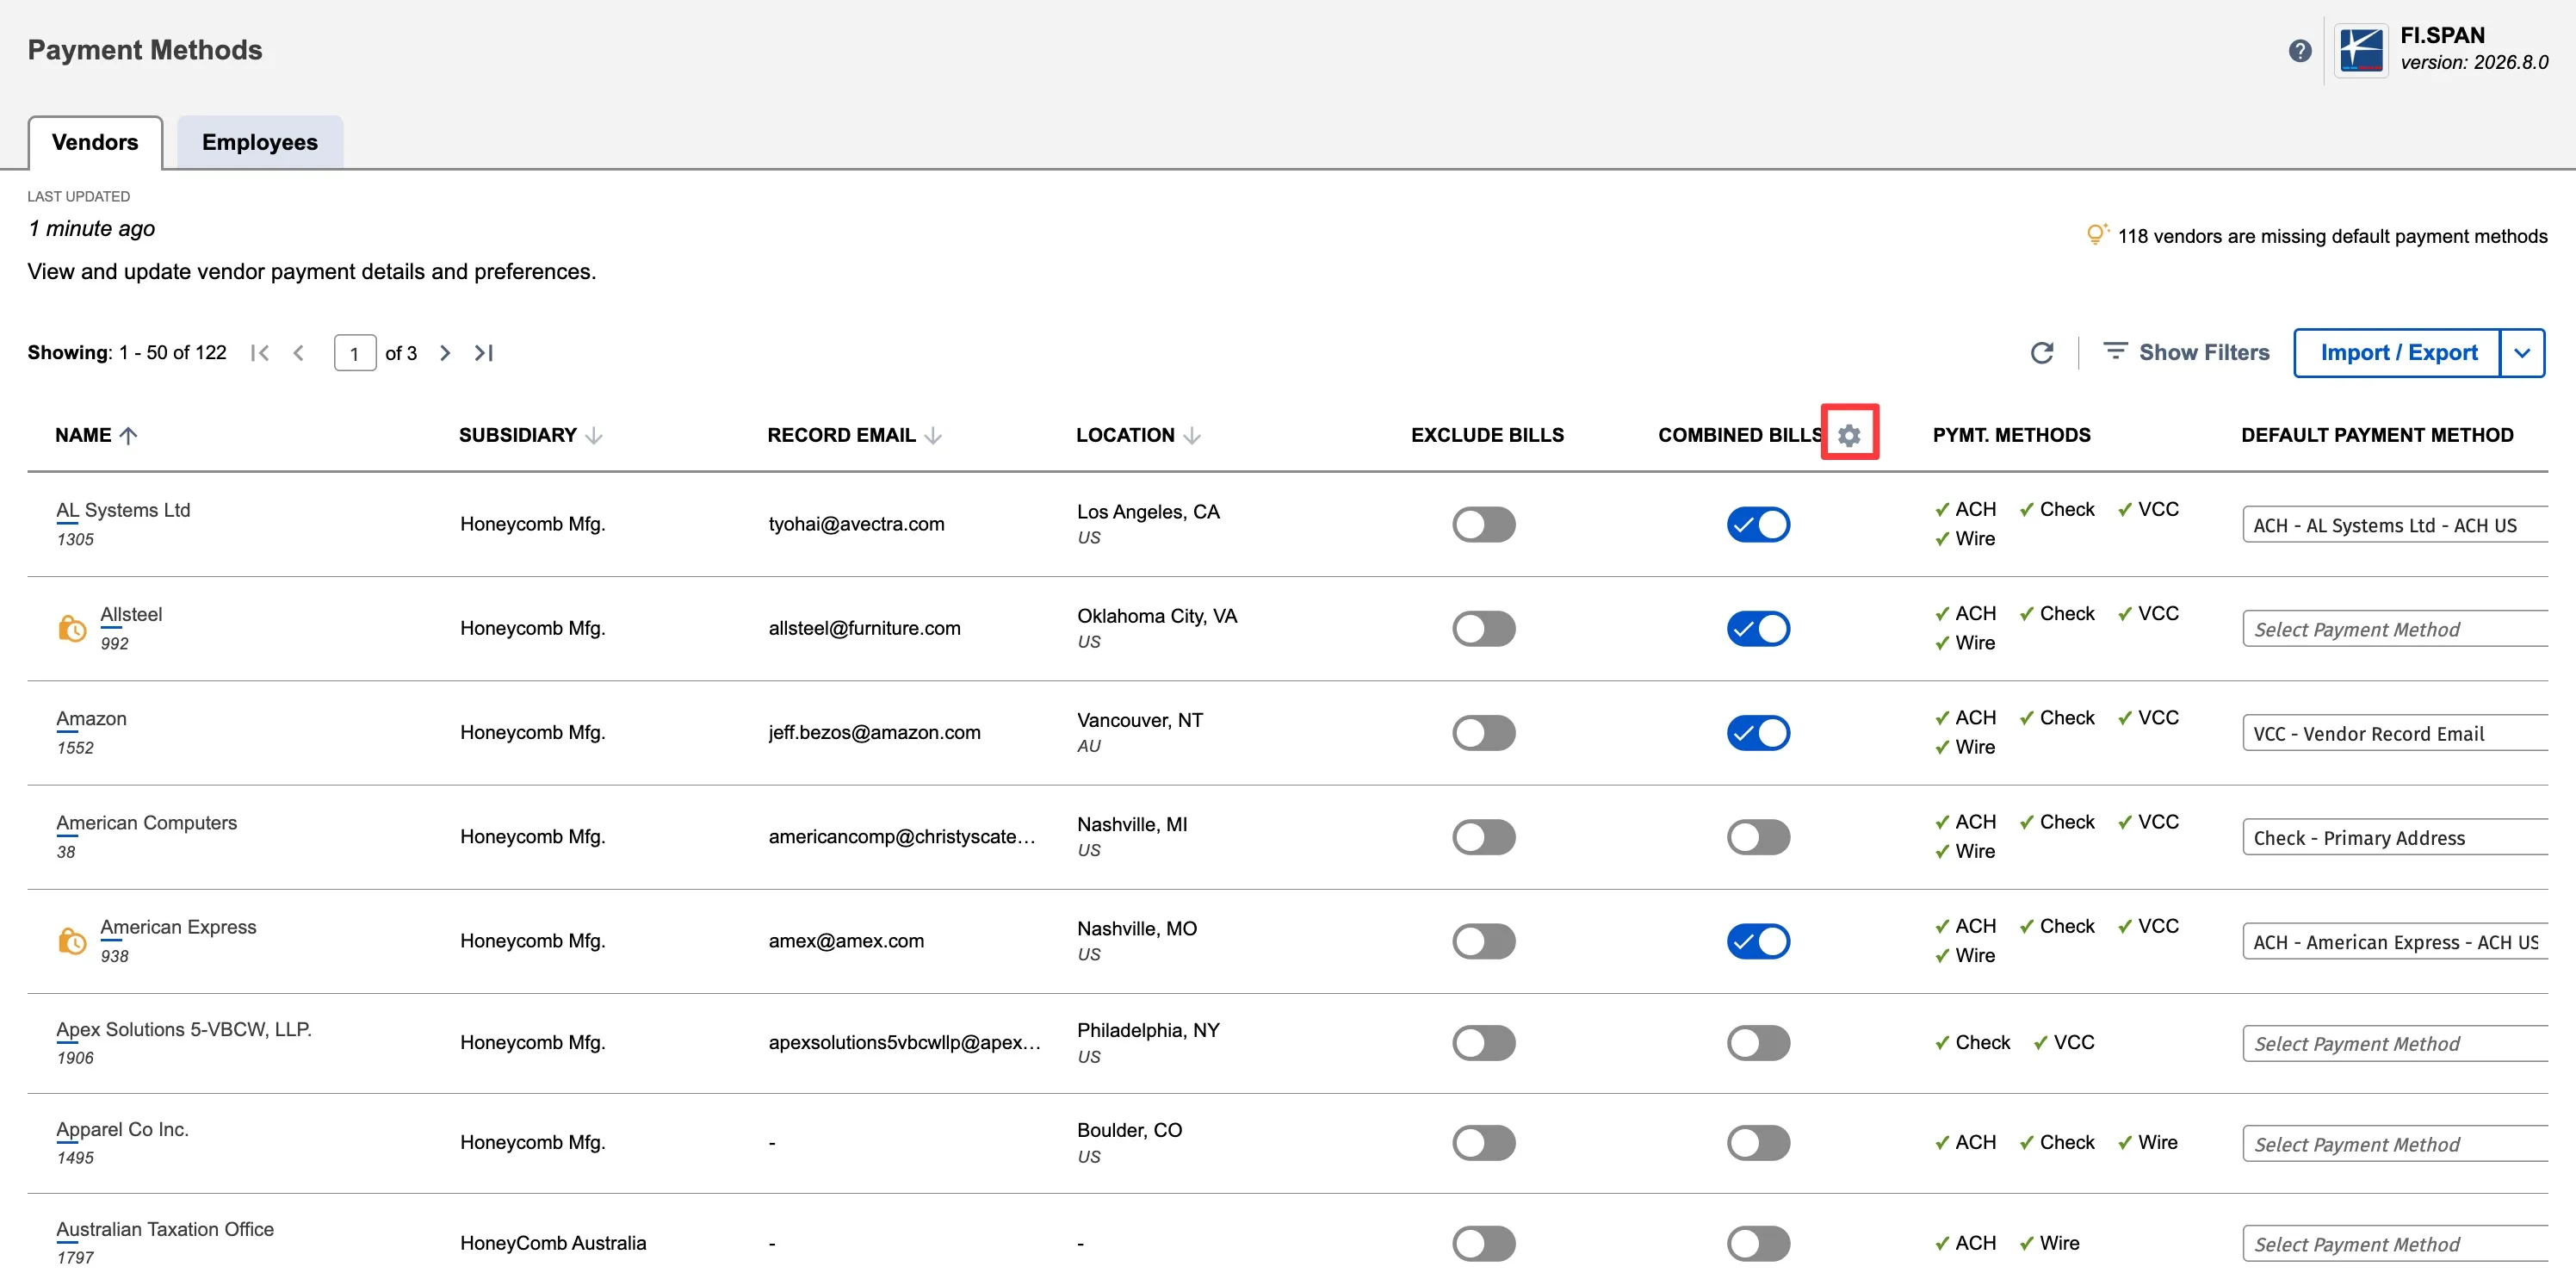The image size is (2576, 1273).
Task: Open the Allsteel vendor link
Action: coord(131,614)
